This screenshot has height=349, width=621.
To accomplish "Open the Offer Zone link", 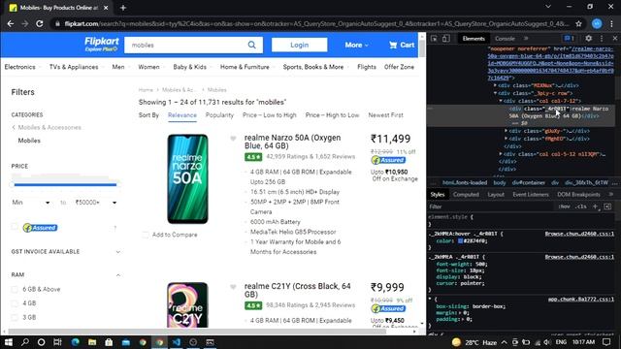I will pyautogui.click(x=399, y=67).
